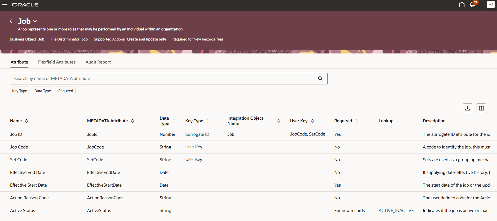This screenshot has width=497, height=221.
Task: Open the MF user profile avatar
Action: [491, 4]
